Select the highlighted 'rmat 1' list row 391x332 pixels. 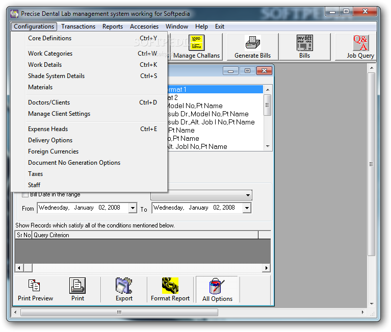coord(215,89)
